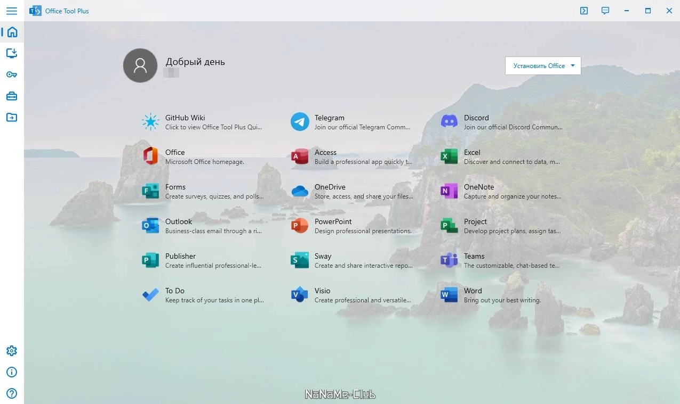Click the Teams app icon

[449, 260]
